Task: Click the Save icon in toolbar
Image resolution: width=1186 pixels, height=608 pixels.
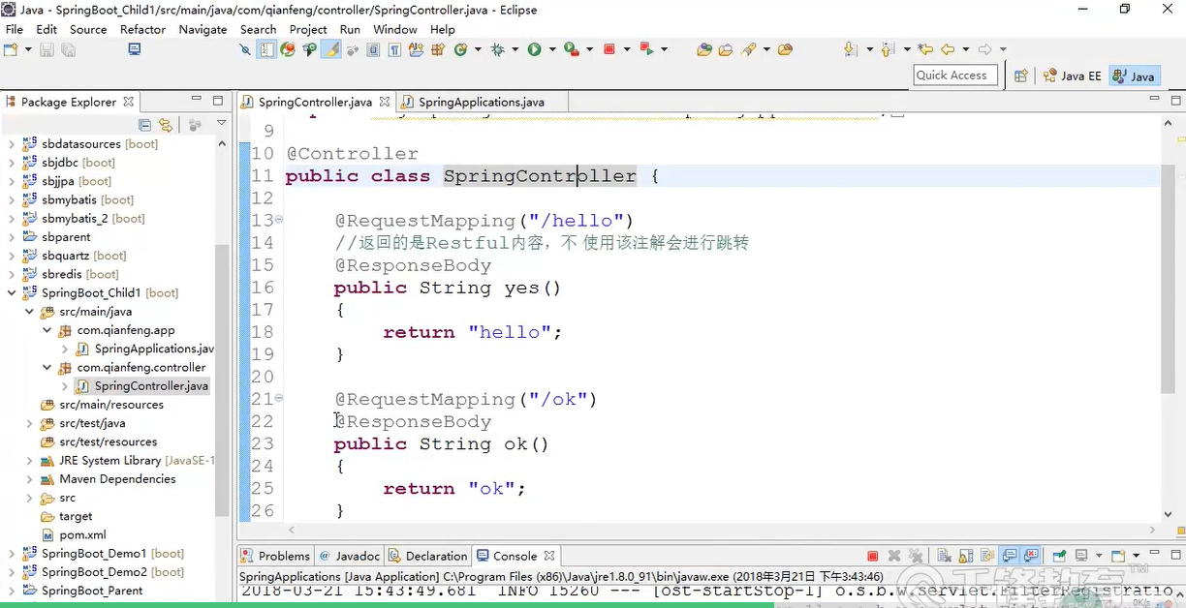Action: click(x=47, y=49)
